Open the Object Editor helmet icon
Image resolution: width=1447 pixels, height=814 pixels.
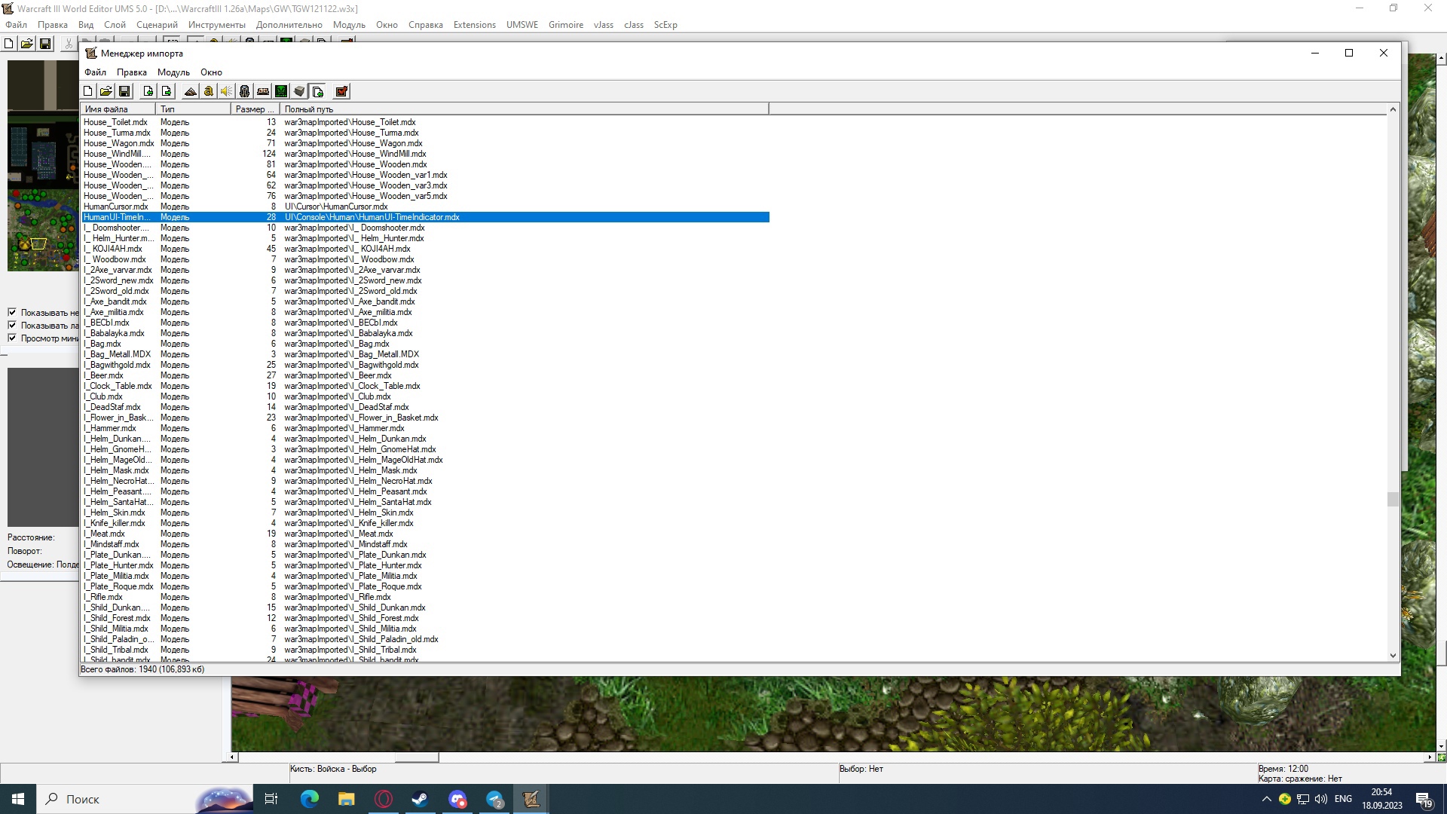245,91
